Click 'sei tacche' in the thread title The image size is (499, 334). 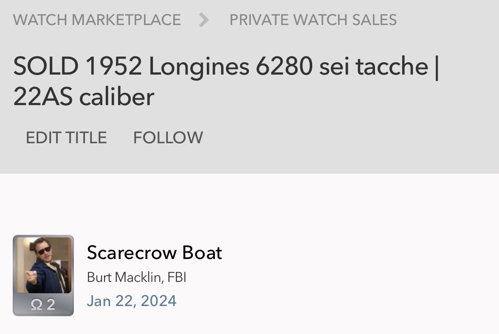coord(374,67)
